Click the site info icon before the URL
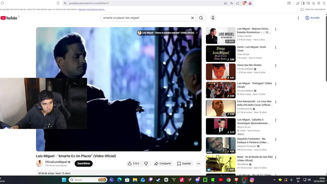This screenshot has height=184, width=327. click(x=65, y=3)
